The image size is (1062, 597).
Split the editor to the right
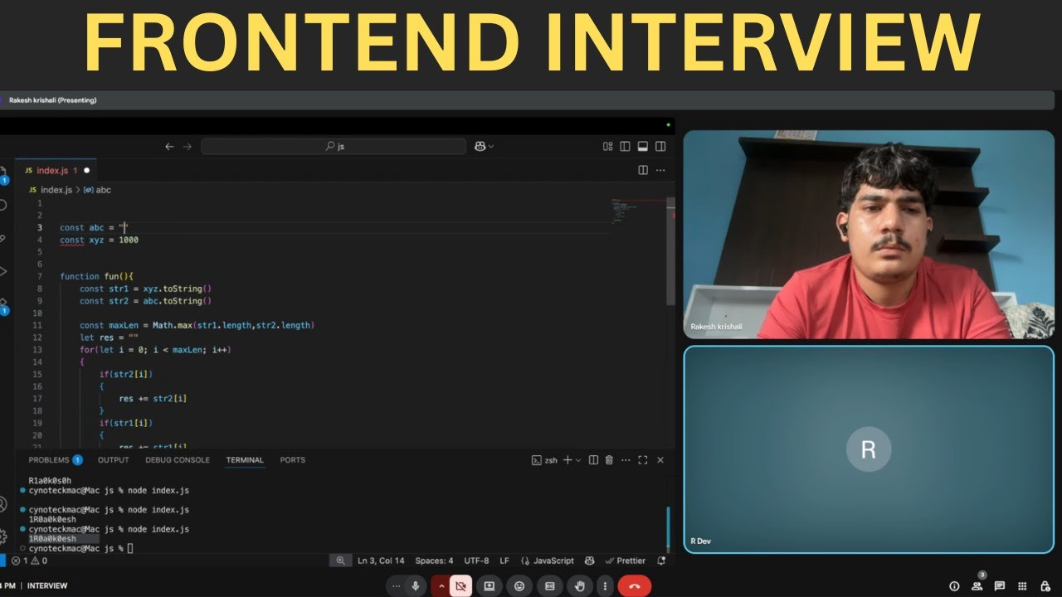click(643, 170)
